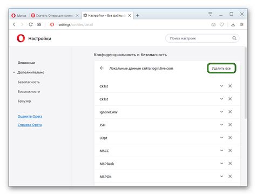Delete the second CkTst cookie
This screenshot has width=256, height=195.
click(230, 99)
